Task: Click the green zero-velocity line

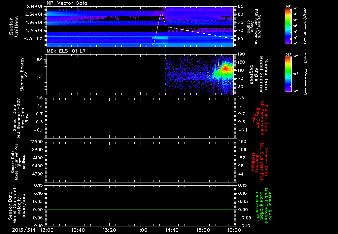Action: 140,210
